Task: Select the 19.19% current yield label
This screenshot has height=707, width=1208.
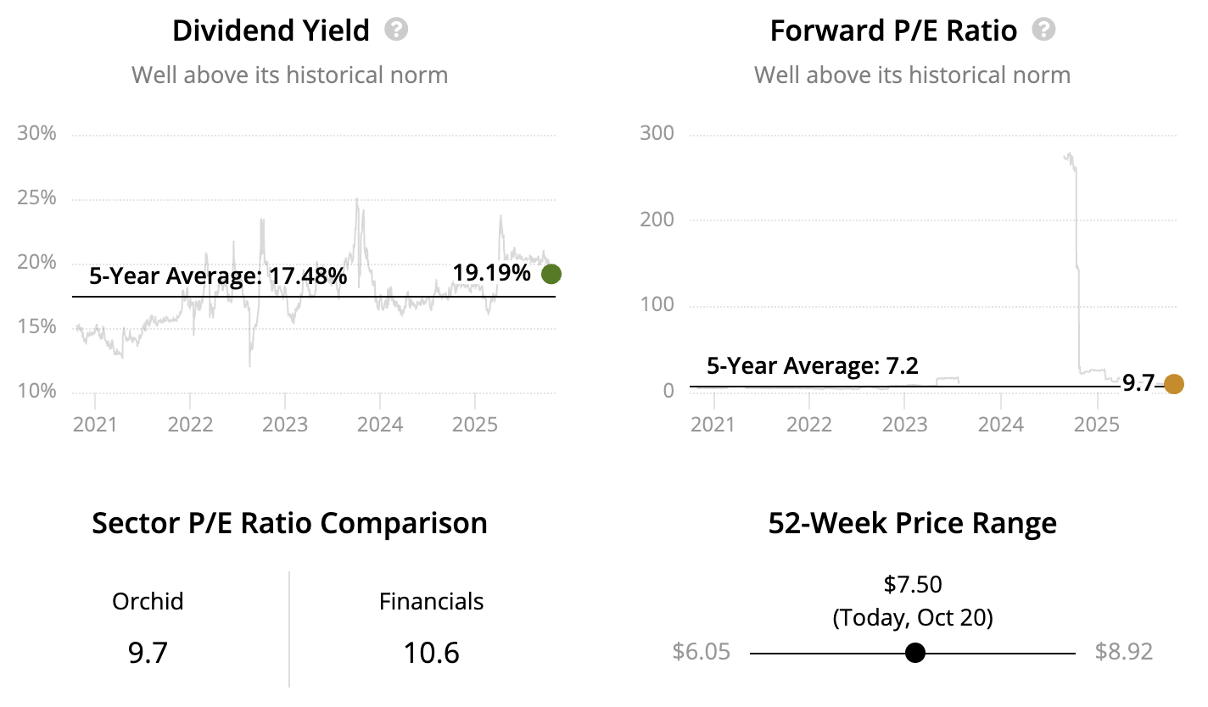Action: 491,273
